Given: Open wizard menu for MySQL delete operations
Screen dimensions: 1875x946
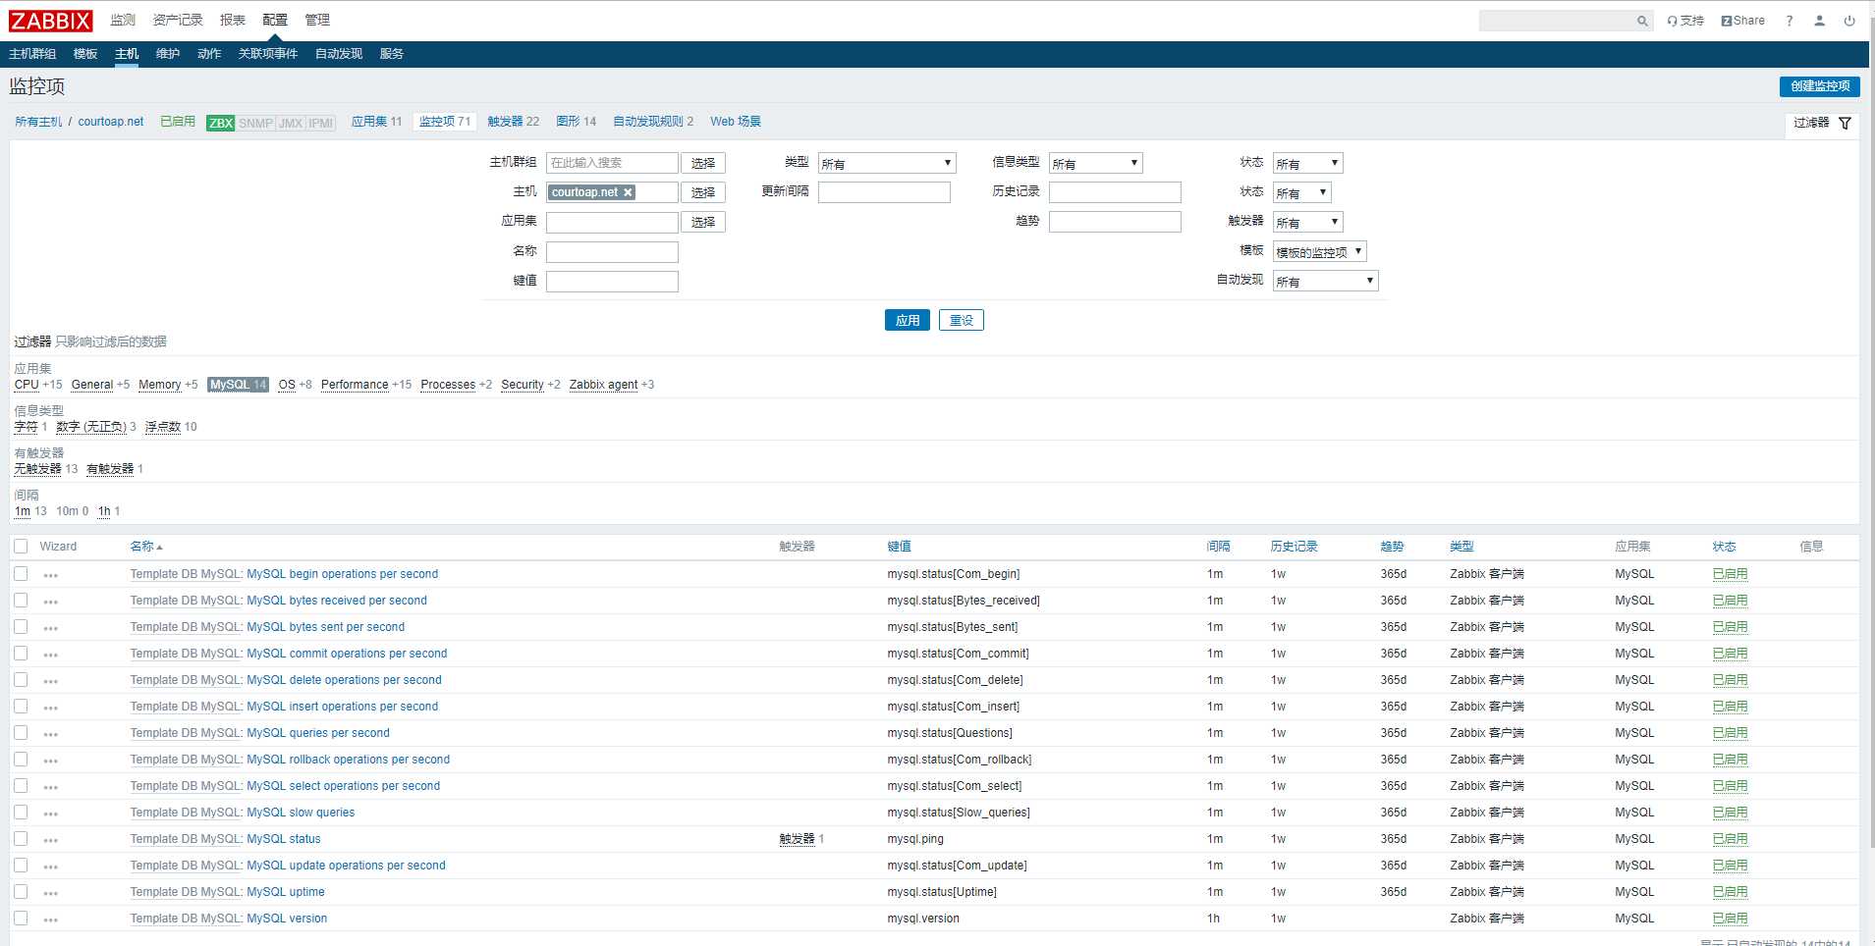Looking at the screenshot, I should click(51, 681).
